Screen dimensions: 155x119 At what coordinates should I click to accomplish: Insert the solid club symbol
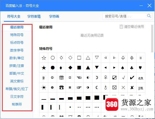(x=132, y=68)
